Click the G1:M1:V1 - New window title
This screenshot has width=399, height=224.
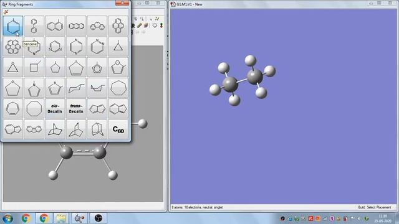(190, 4)
